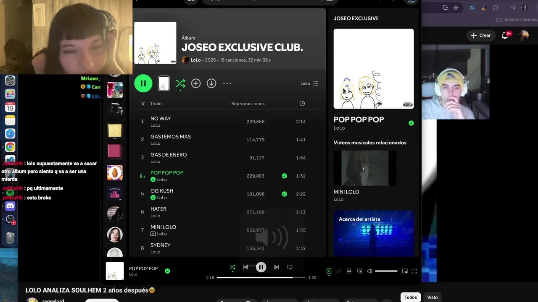Screen dimensions: 538x302
Task: Open pink-red cover album in Spotify sidebar
Action: [x=115, y=151]
